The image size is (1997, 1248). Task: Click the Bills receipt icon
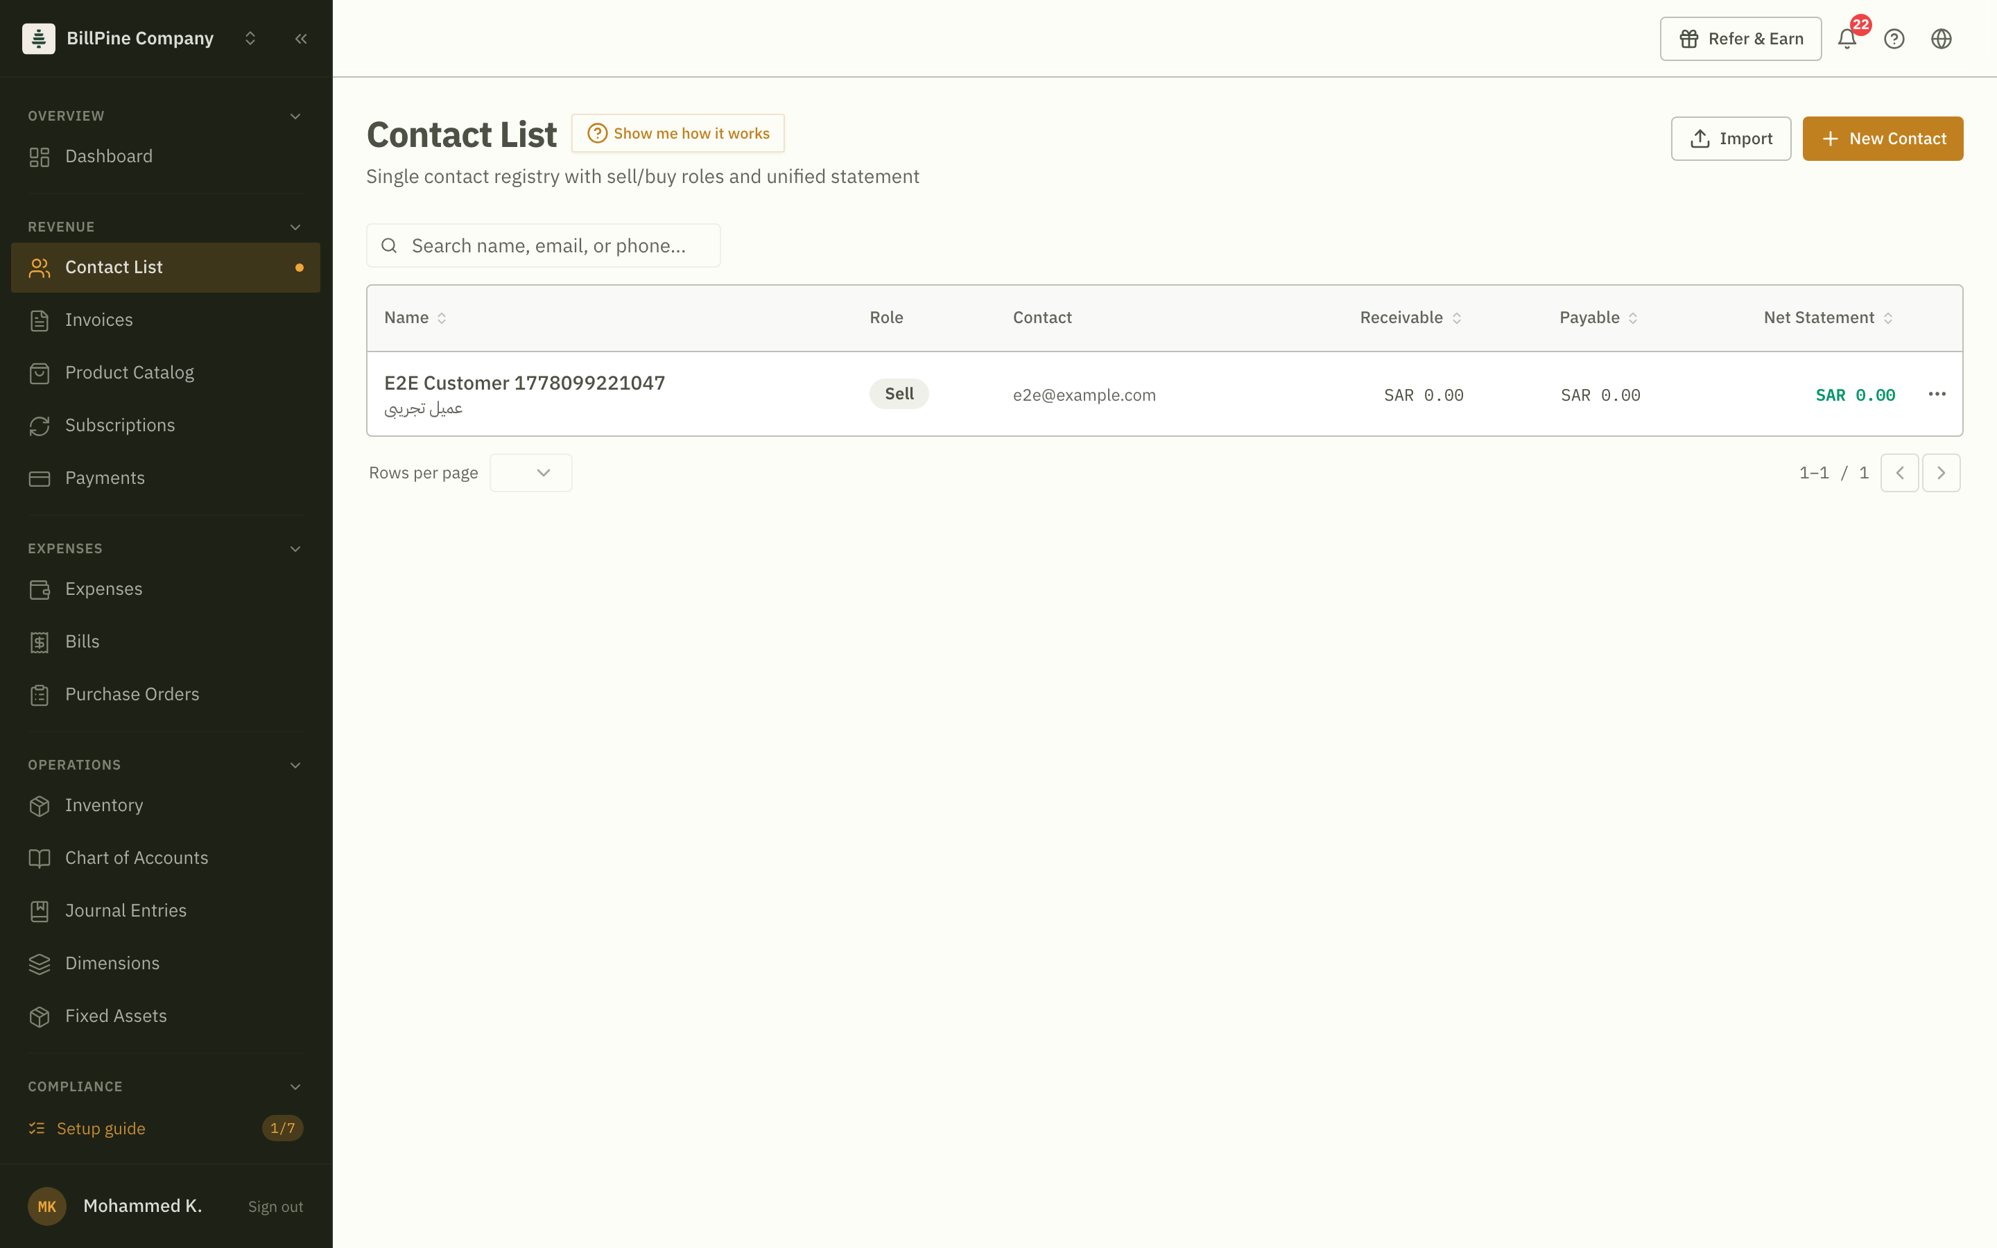(x=40, y=642)
